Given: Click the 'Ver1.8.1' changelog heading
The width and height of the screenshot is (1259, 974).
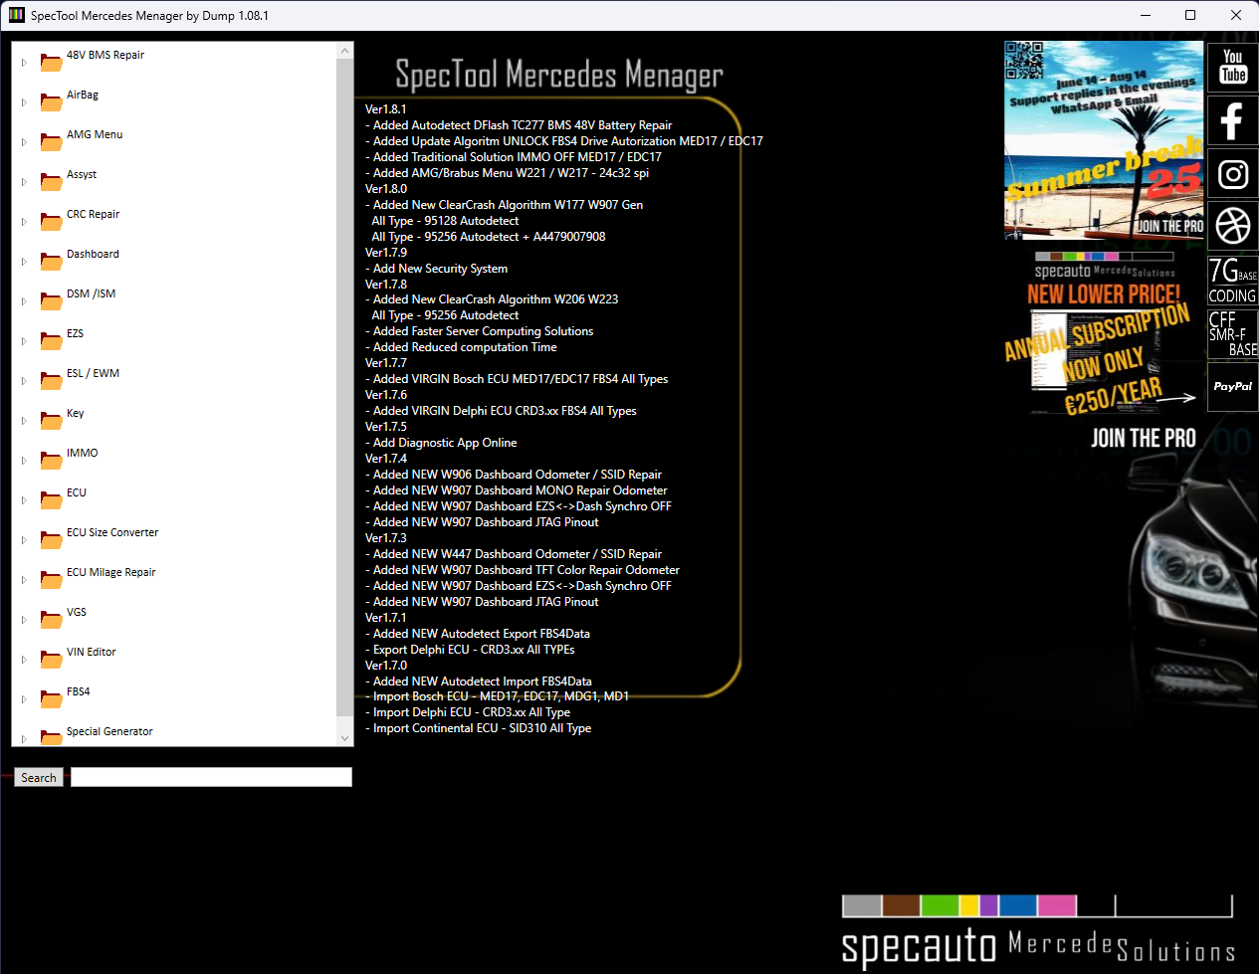Looking at the screenshot, I should pyautogui.click(x=386, y=109).
